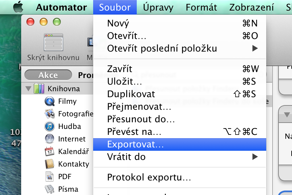Click Protokol exportu… menu entry

[149, 178]
